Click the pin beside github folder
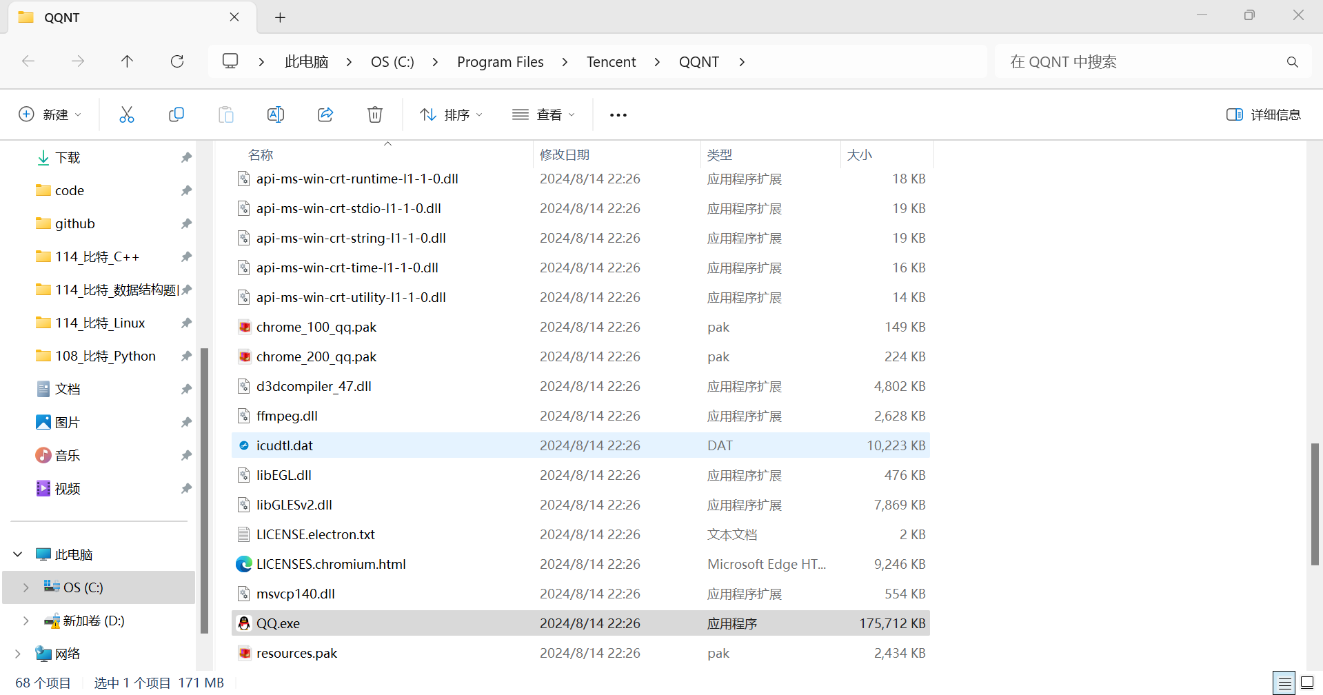Viewport: 1323px width, 695px height. (x=186, y=224)
